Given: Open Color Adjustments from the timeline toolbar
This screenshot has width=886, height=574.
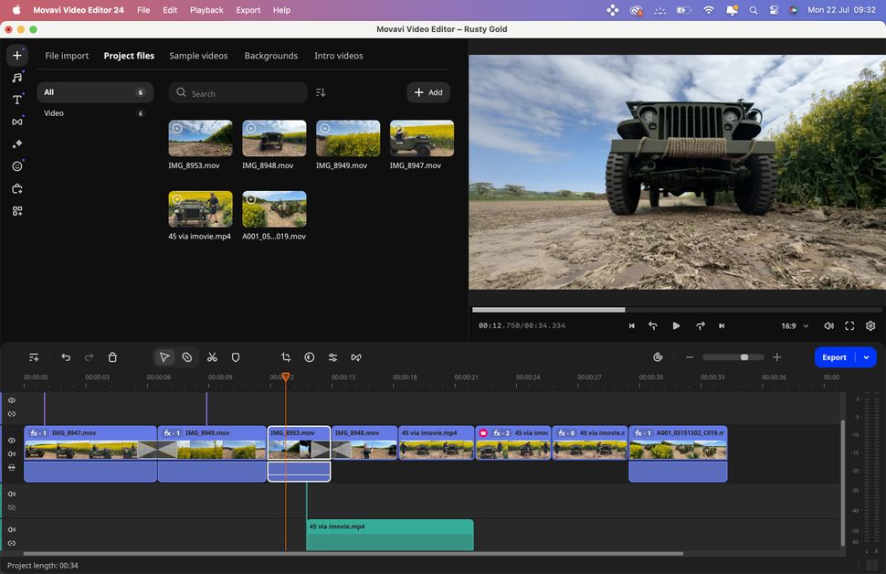Looking at the screenshot, I should 309,356.
